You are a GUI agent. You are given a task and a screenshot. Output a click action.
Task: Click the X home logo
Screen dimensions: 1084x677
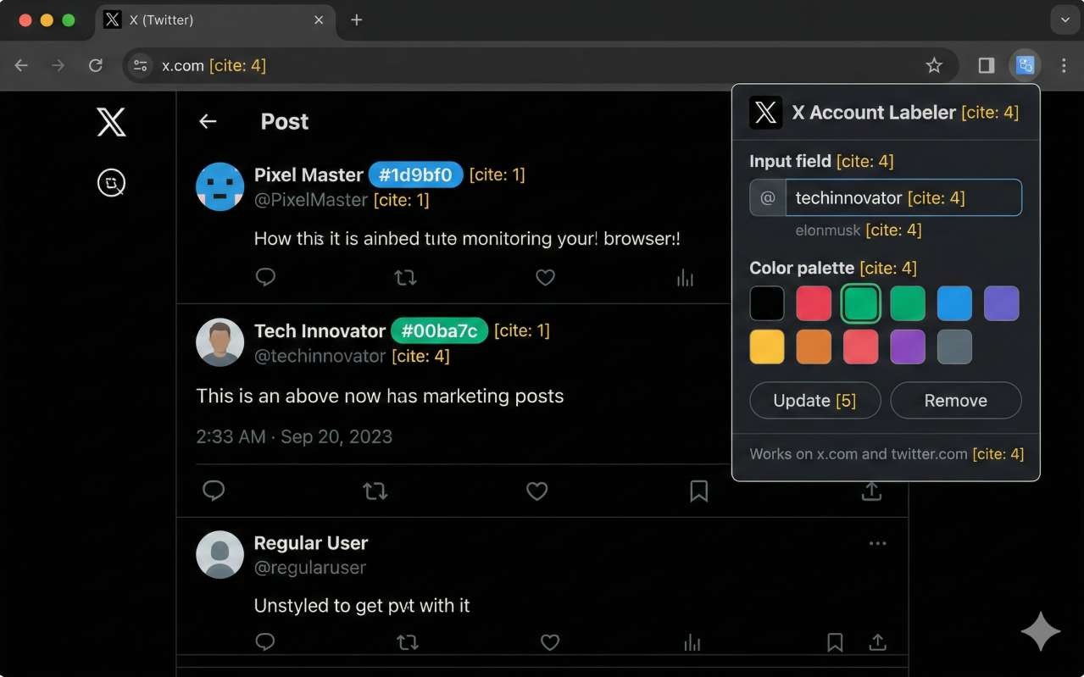coord(111,122)
